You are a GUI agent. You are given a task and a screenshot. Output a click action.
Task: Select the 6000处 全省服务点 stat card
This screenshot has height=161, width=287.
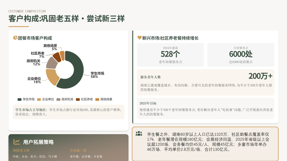point(240,55)
